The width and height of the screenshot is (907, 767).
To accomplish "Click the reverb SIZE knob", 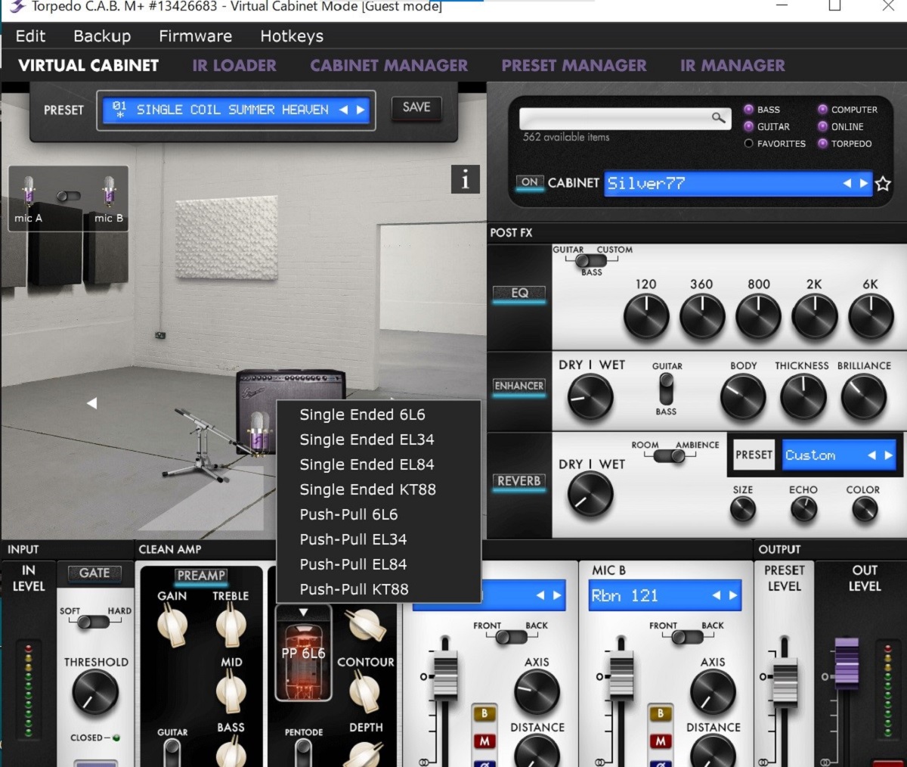I will 743,511.
